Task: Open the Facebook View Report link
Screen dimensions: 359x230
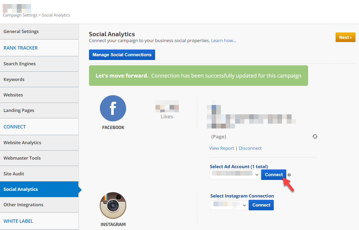Action: [x=221, y=148]
